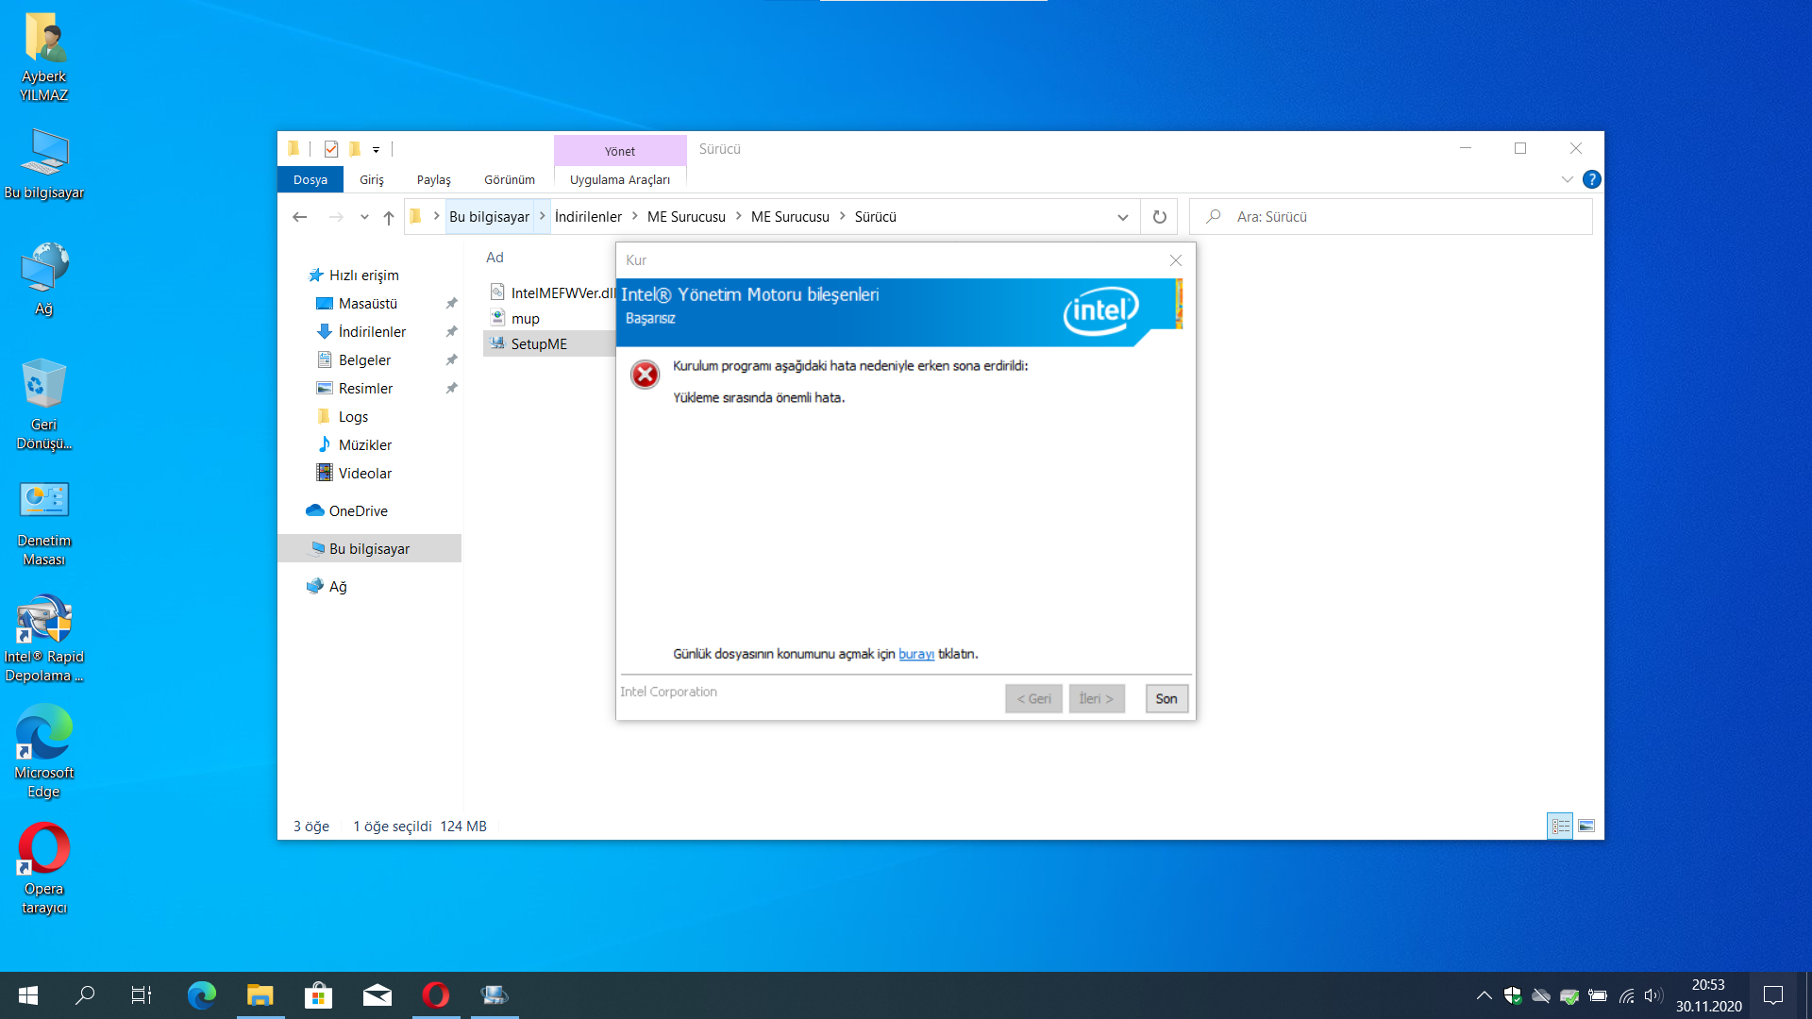1812x1019 pixels.
Task: Click the Ara: Sürücü search field
Action: point(1397,217)
